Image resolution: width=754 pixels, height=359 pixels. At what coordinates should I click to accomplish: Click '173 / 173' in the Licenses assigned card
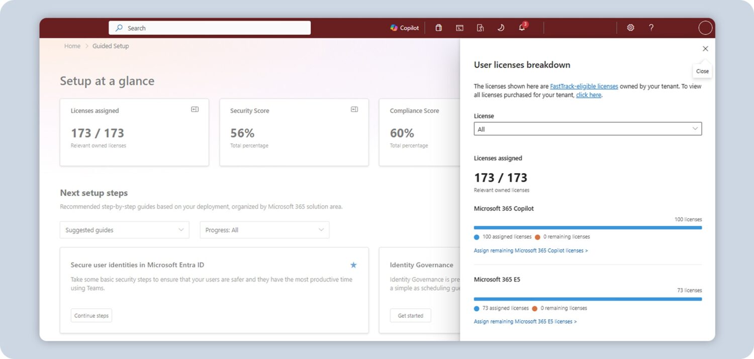(x=98, y=133)
